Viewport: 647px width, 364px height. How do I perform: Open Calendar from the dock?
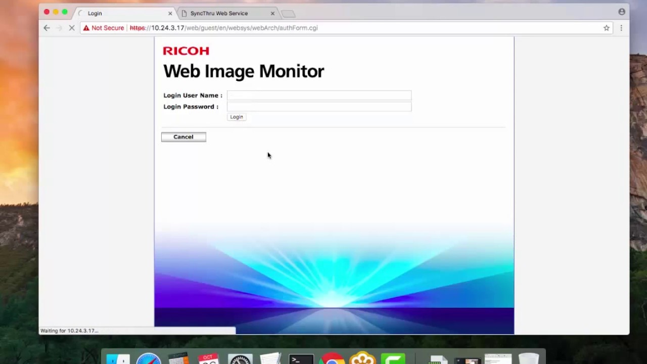pos(208,359)
